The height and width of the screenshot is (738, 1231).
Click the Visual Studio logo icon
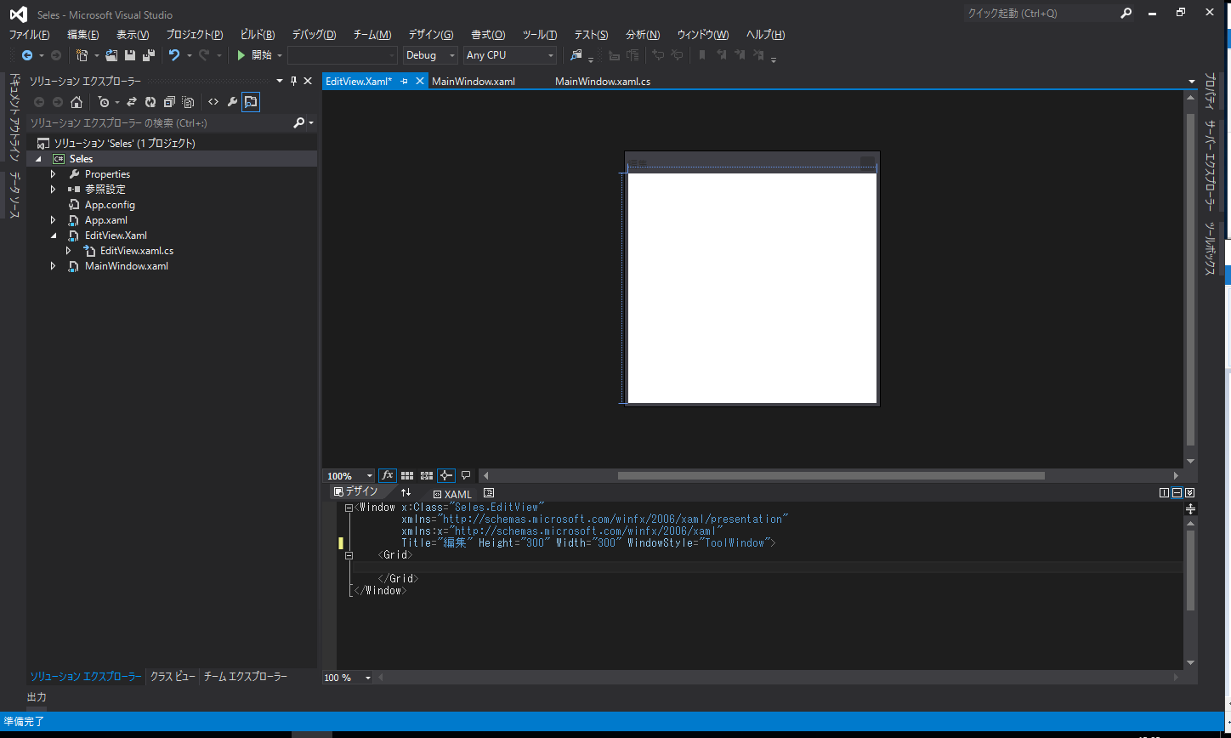[x=19, y=14]
